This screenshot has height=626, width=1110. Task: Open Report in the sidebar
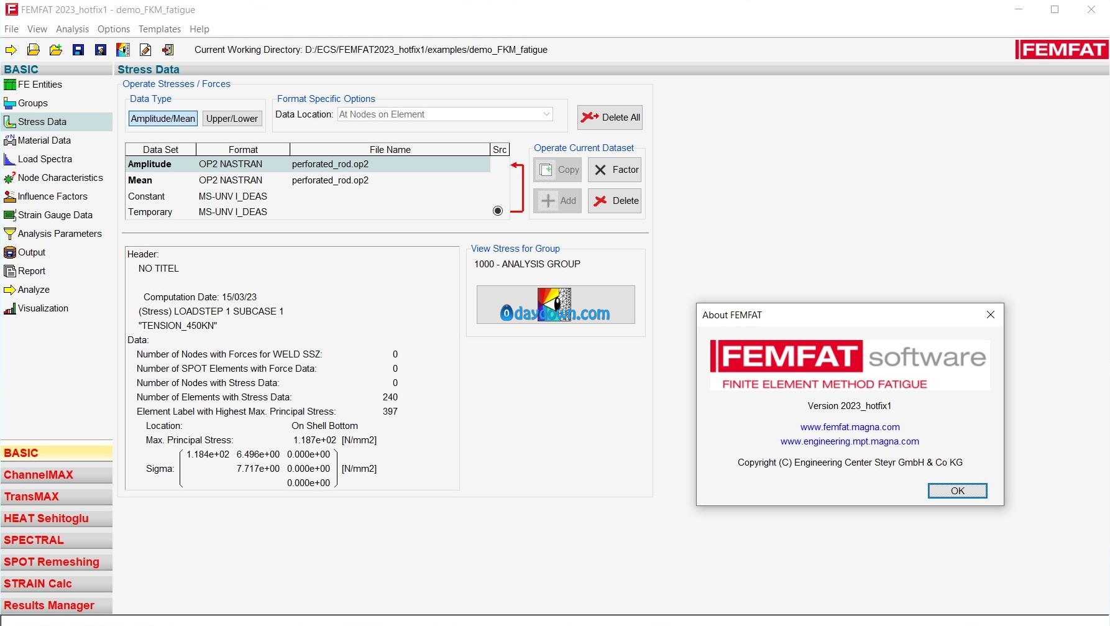tap(57, 271)
